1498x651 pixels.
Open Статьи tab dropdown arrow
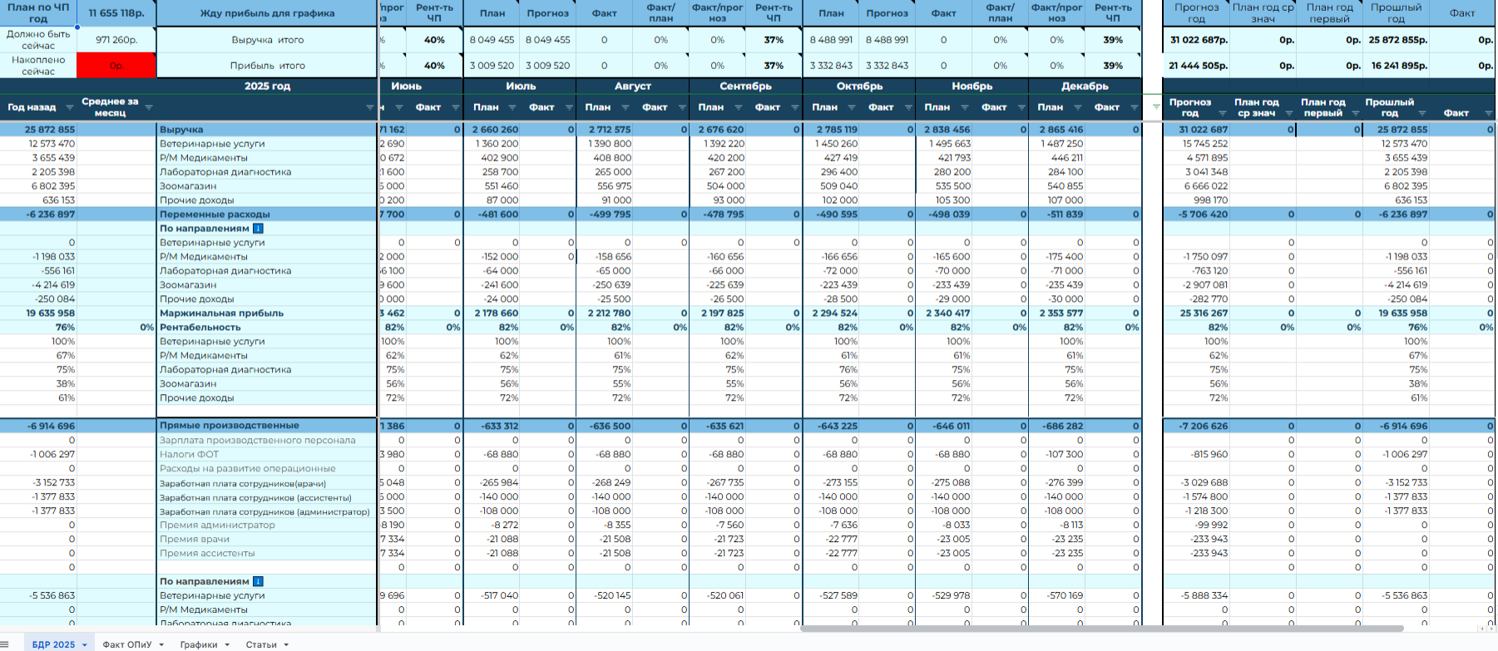click(286, 645)
